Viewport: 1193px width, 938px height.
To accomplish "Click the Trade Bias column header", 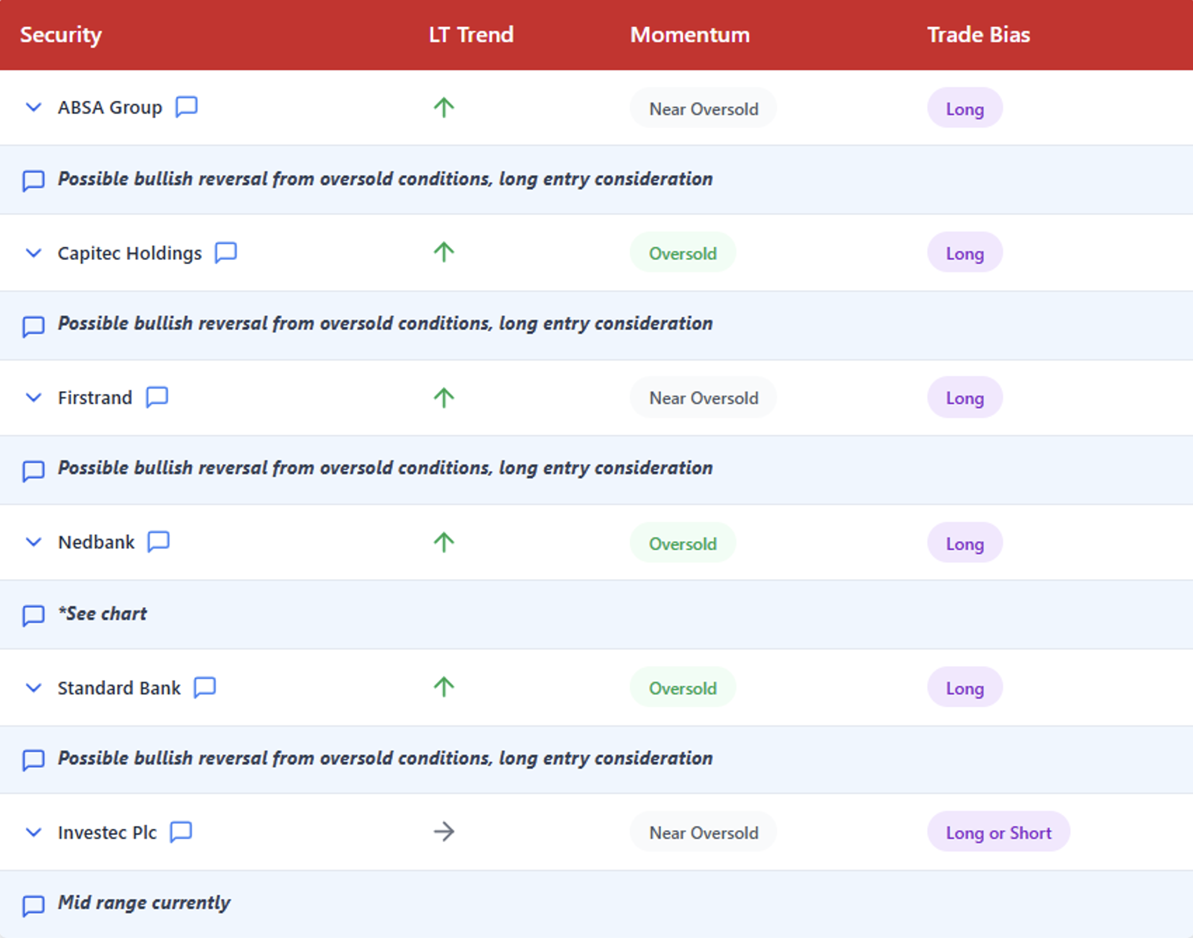I will [978, 34].
